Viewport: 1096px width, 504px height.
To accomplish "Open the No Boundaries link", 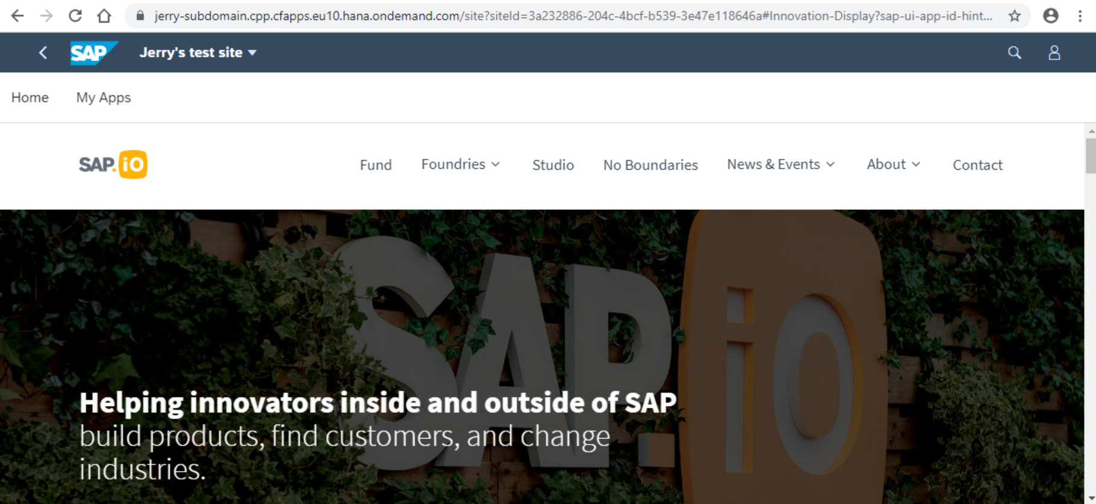I will tap(650, 165).
